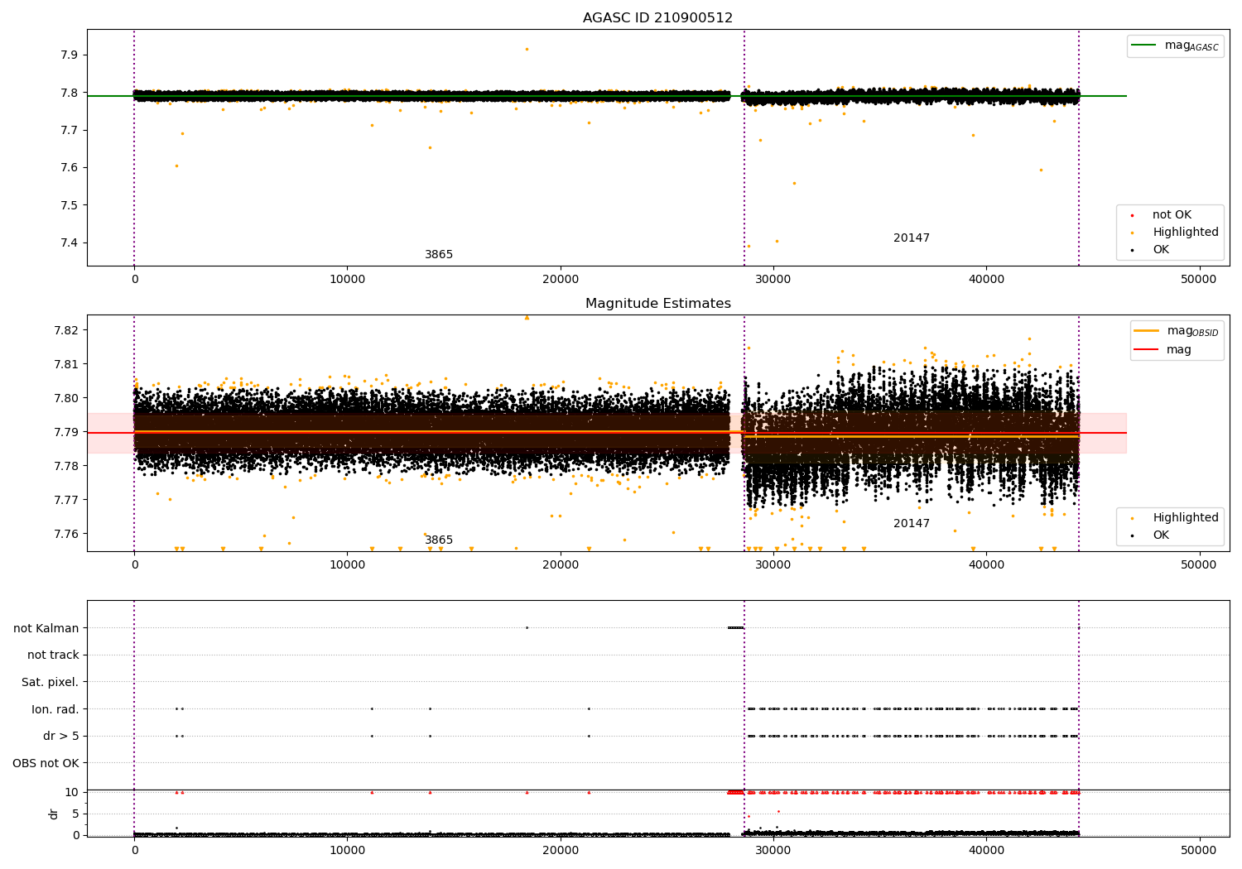Click the '7.4' y-tick in top plot
Screen dimensions: 1242x869
pyautogui.click(x=70, y=243)
